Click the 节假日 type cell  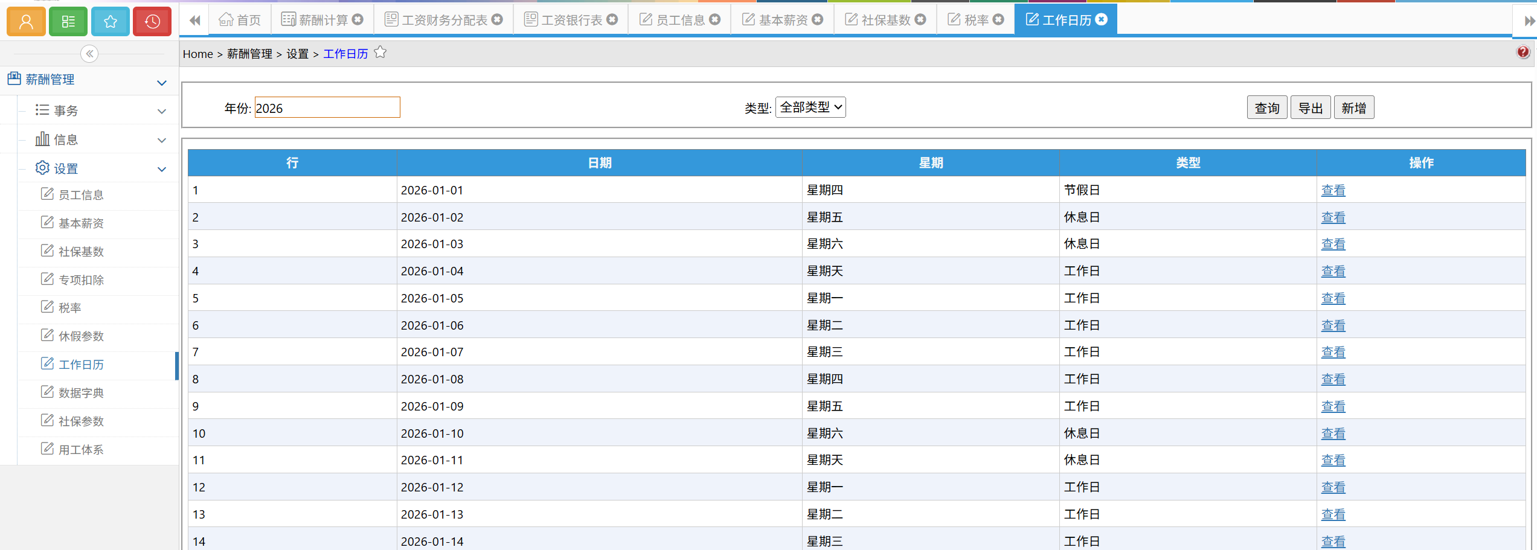(x=1188, y=190)
